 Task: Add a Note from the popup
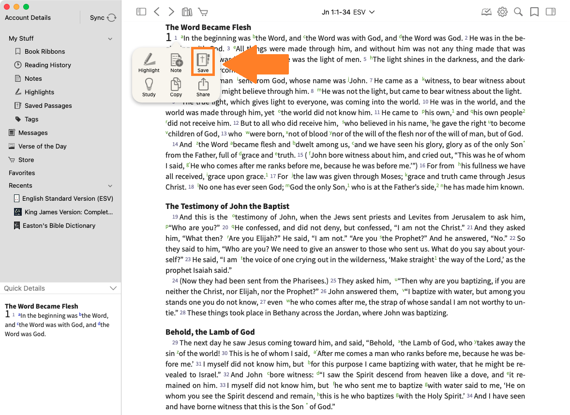point(176,61)
